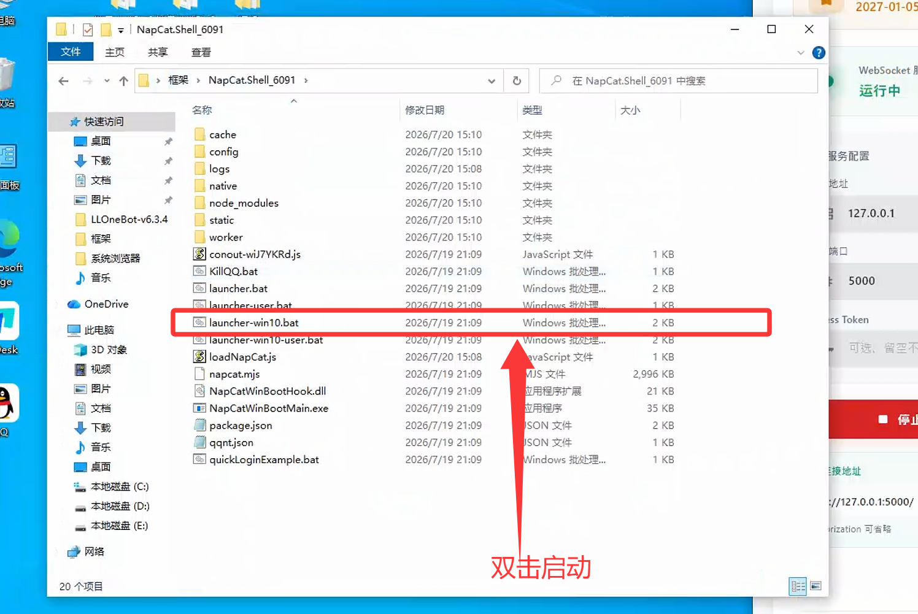
Task: Open 系统浏览器 folder in sidebar
Action: [x=107, y=258]
